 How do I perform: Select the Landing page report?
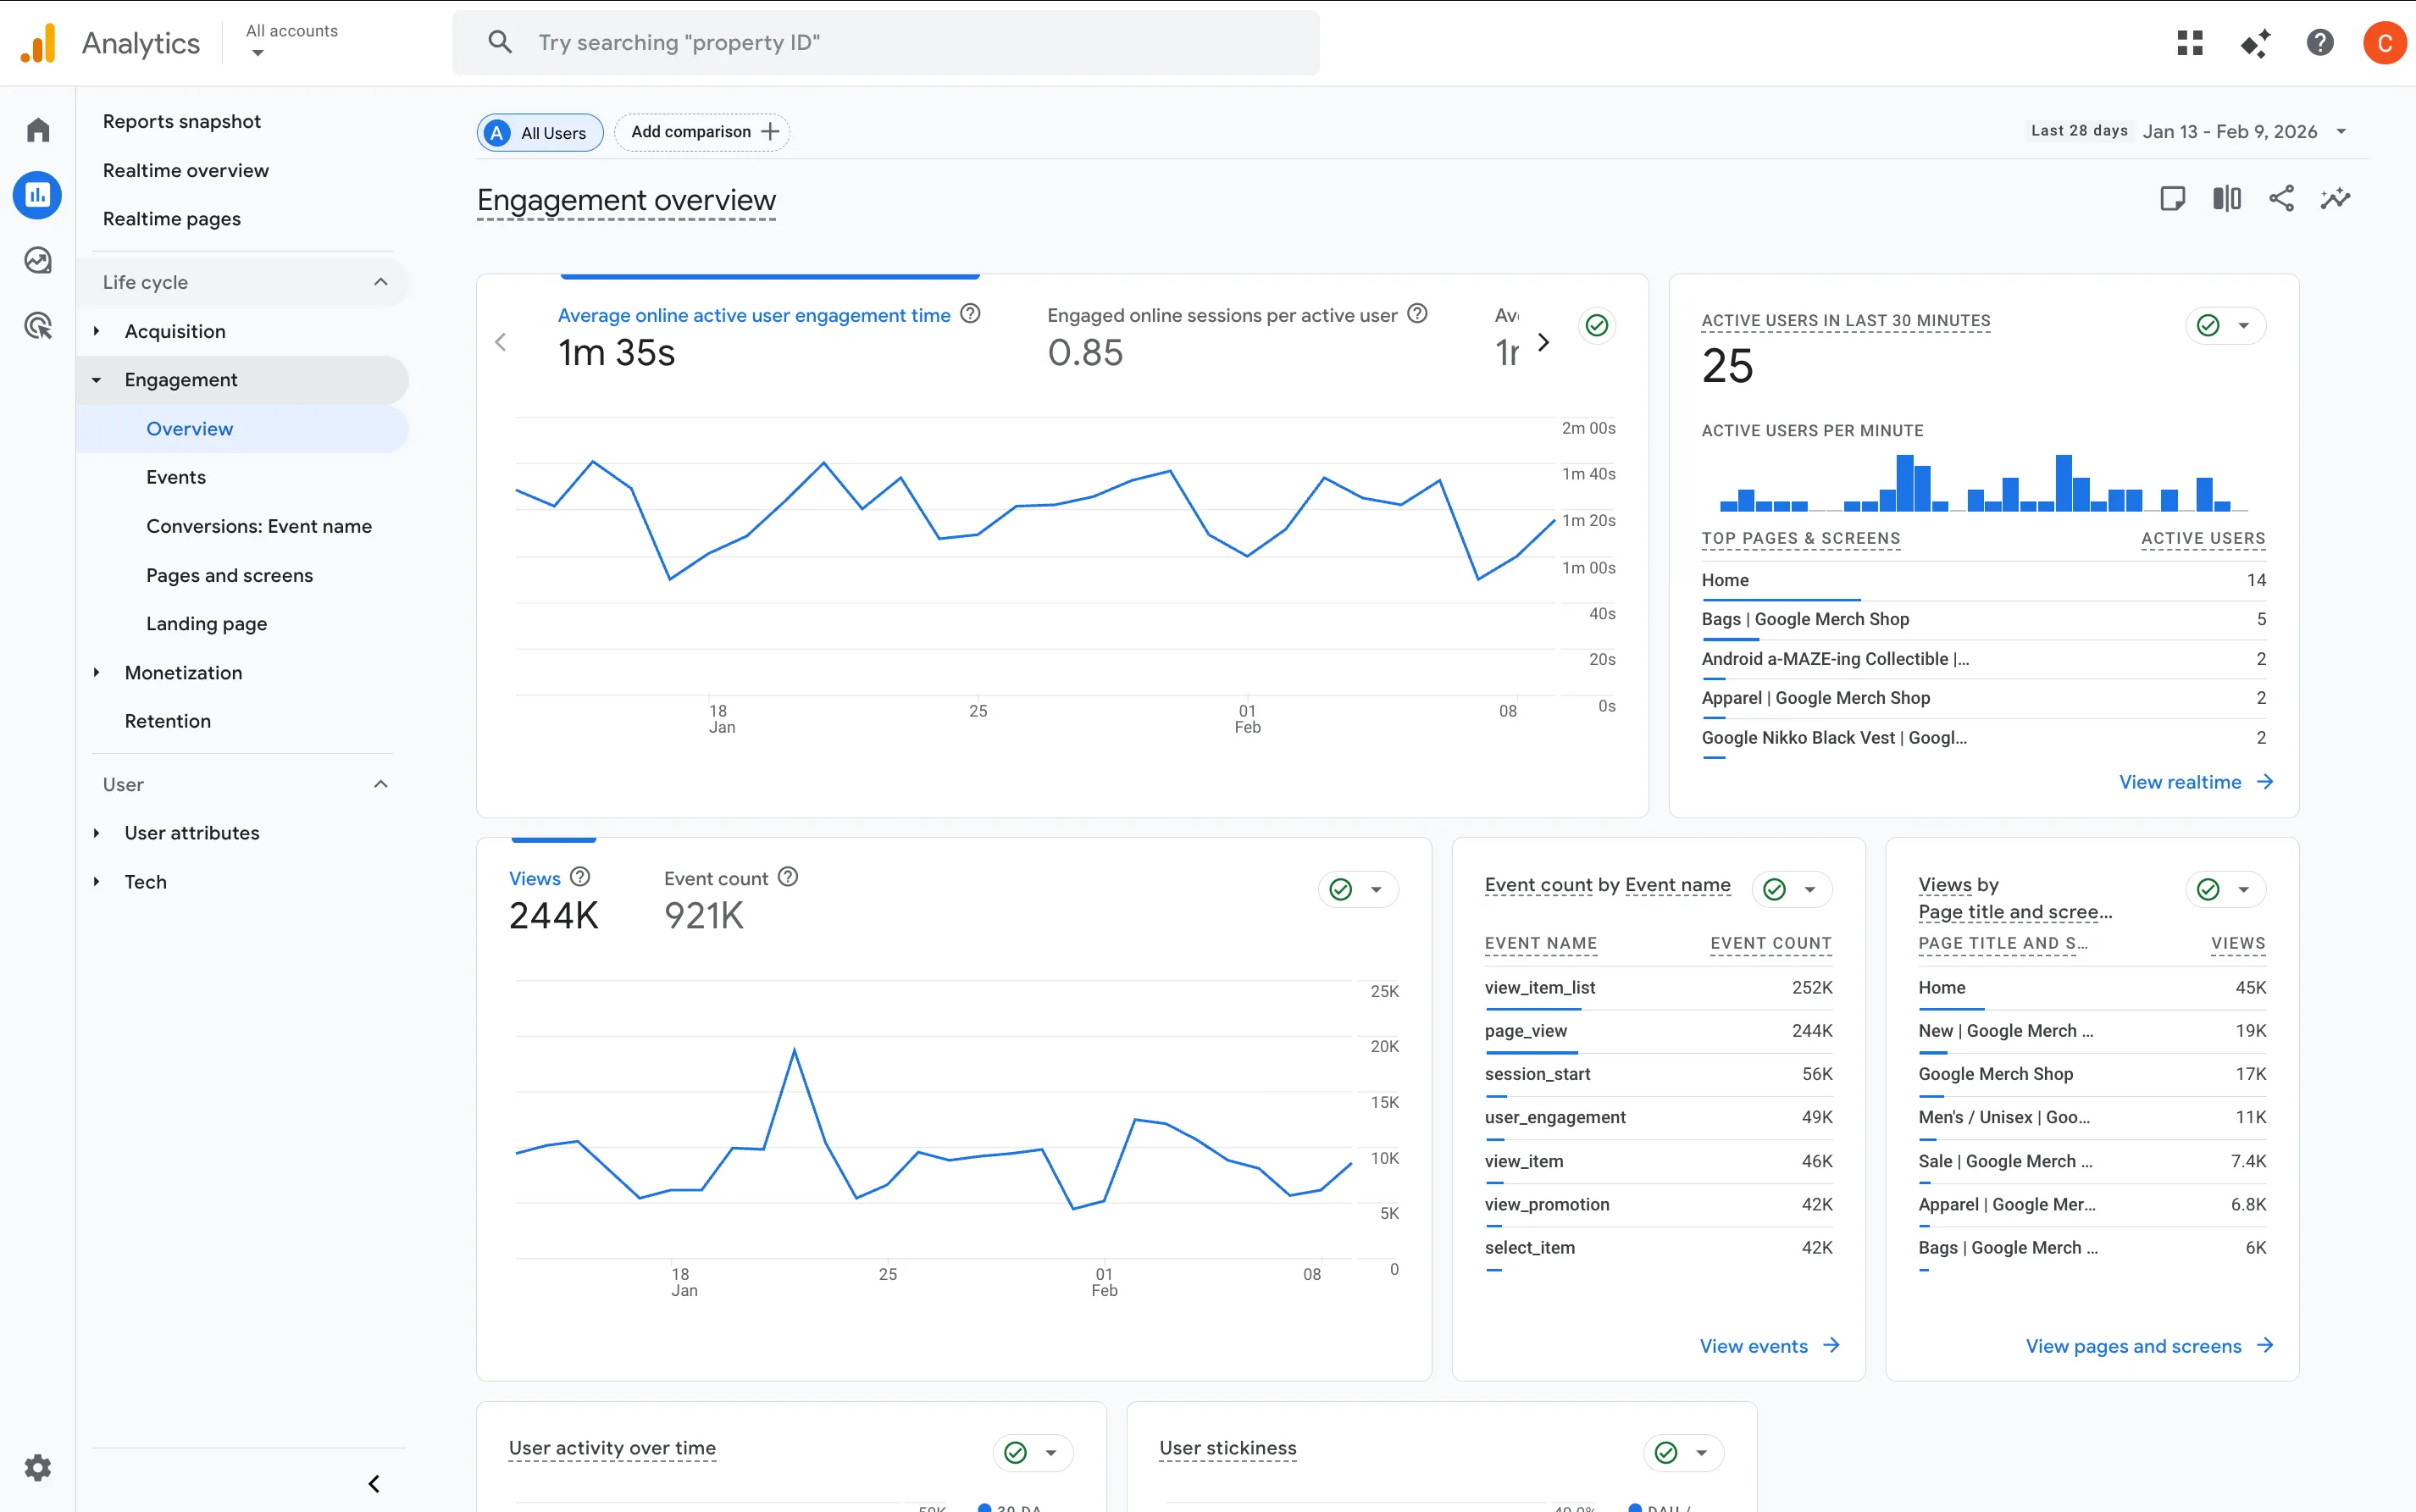[x=206, y=623]
